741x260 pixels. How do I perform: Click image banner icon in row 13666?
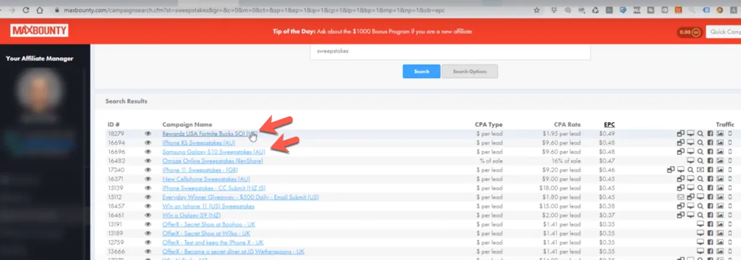click(720, 252)
